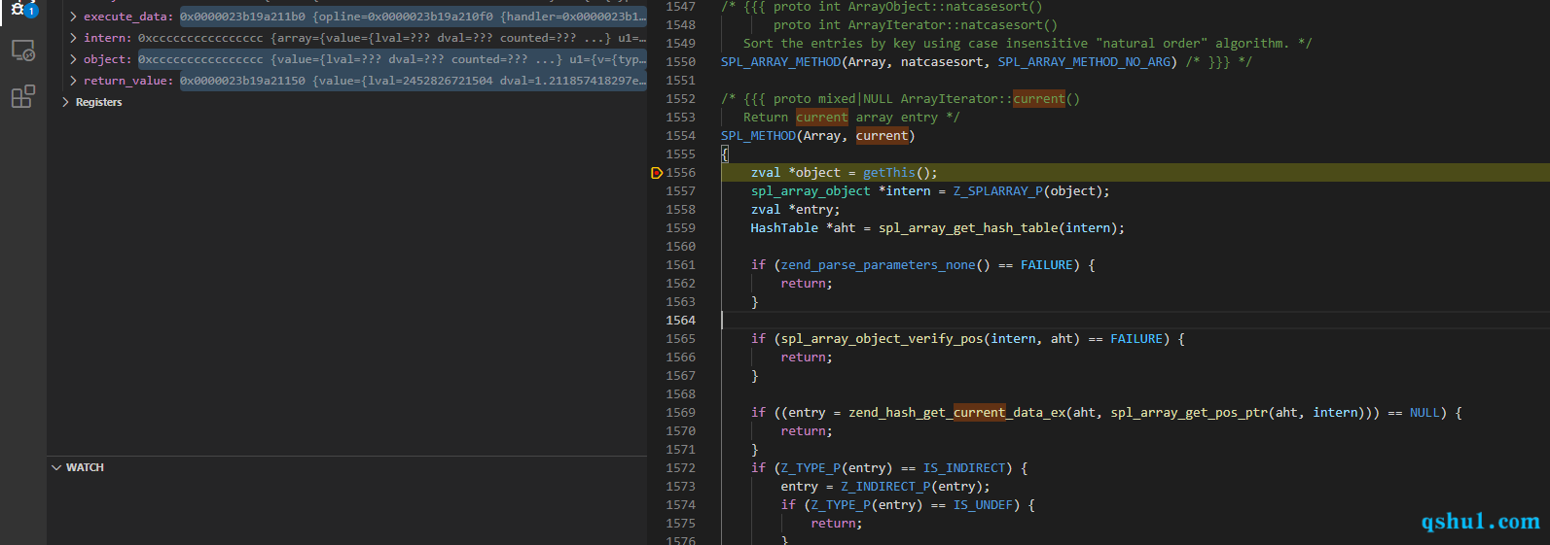The height and width of the screenshot is (545, 1550).
Task: Click zend_parse_parameters_none on line 1561
Action: click(x=878, y=265)
